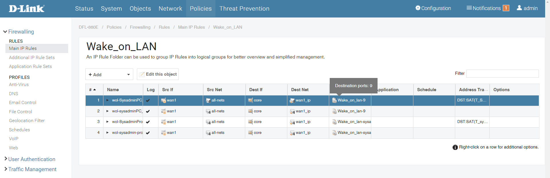The image size is (550, 178).
Task: Click the Log checkmark for rule 4
Action: coord(148,133)
